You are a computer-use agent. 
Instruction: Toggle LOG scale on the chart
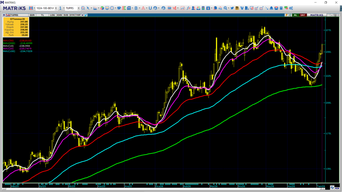[x=52, y=15]
